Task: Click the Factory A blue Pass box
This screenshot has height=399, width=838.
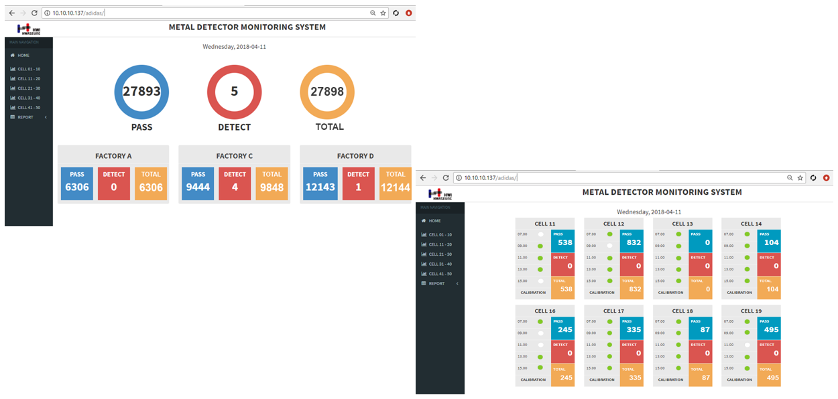Action: (77, 183)
